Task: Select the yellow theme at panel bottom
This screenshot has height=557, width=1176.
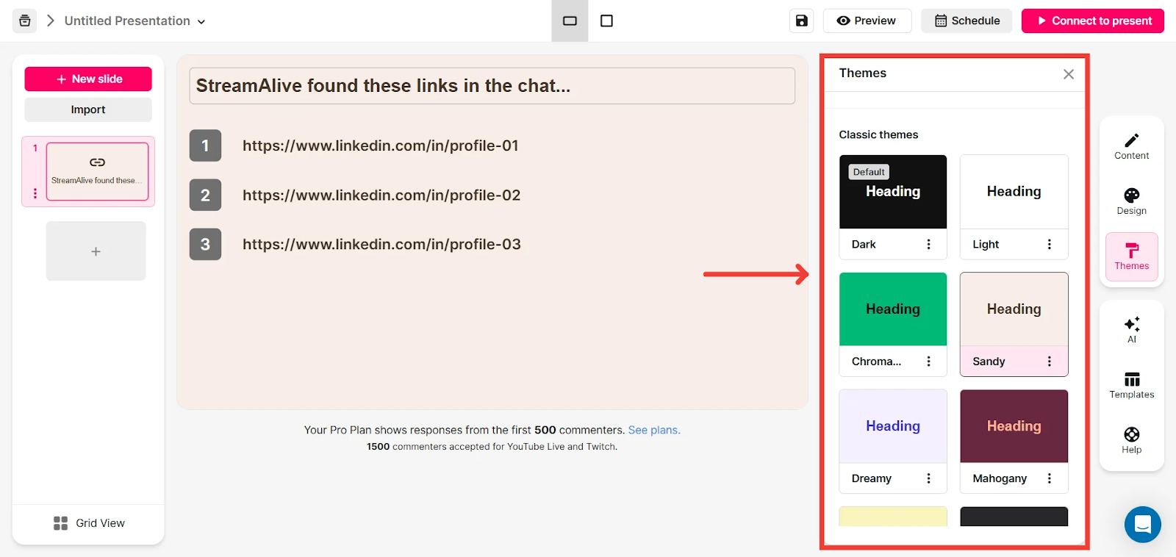Action: [893, 517]
